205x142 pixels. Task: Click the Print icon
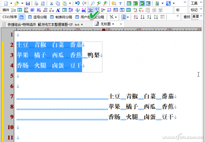[x=36, y=3]
